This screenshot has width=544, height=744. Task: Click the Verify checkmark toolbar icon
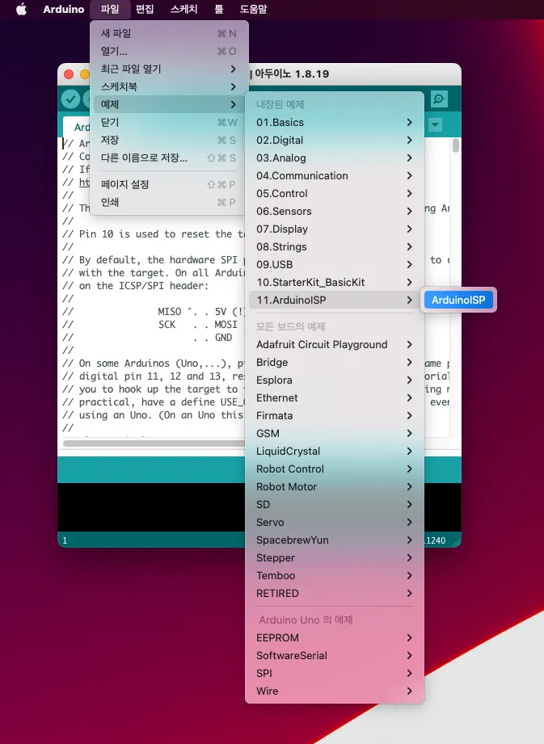(x=71, y=99)
